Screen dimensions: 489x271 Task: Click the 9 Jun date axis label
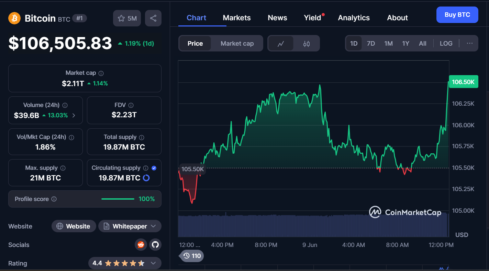coord(310,245)
